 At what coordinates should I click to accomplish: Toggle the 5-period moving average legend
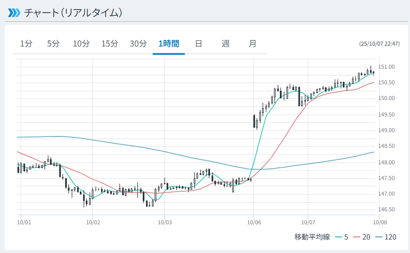pyautogui.click(x=341, y=237)
